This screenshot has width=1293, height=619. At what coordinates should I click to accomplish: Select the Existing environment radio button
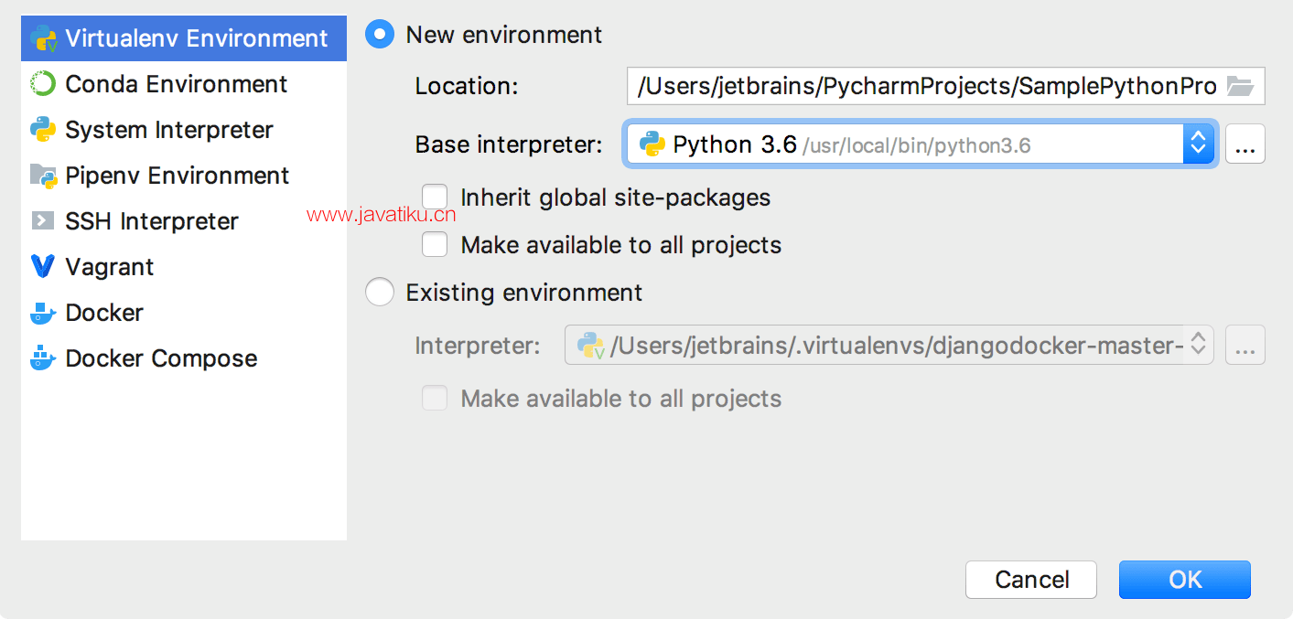coord(379,293)
